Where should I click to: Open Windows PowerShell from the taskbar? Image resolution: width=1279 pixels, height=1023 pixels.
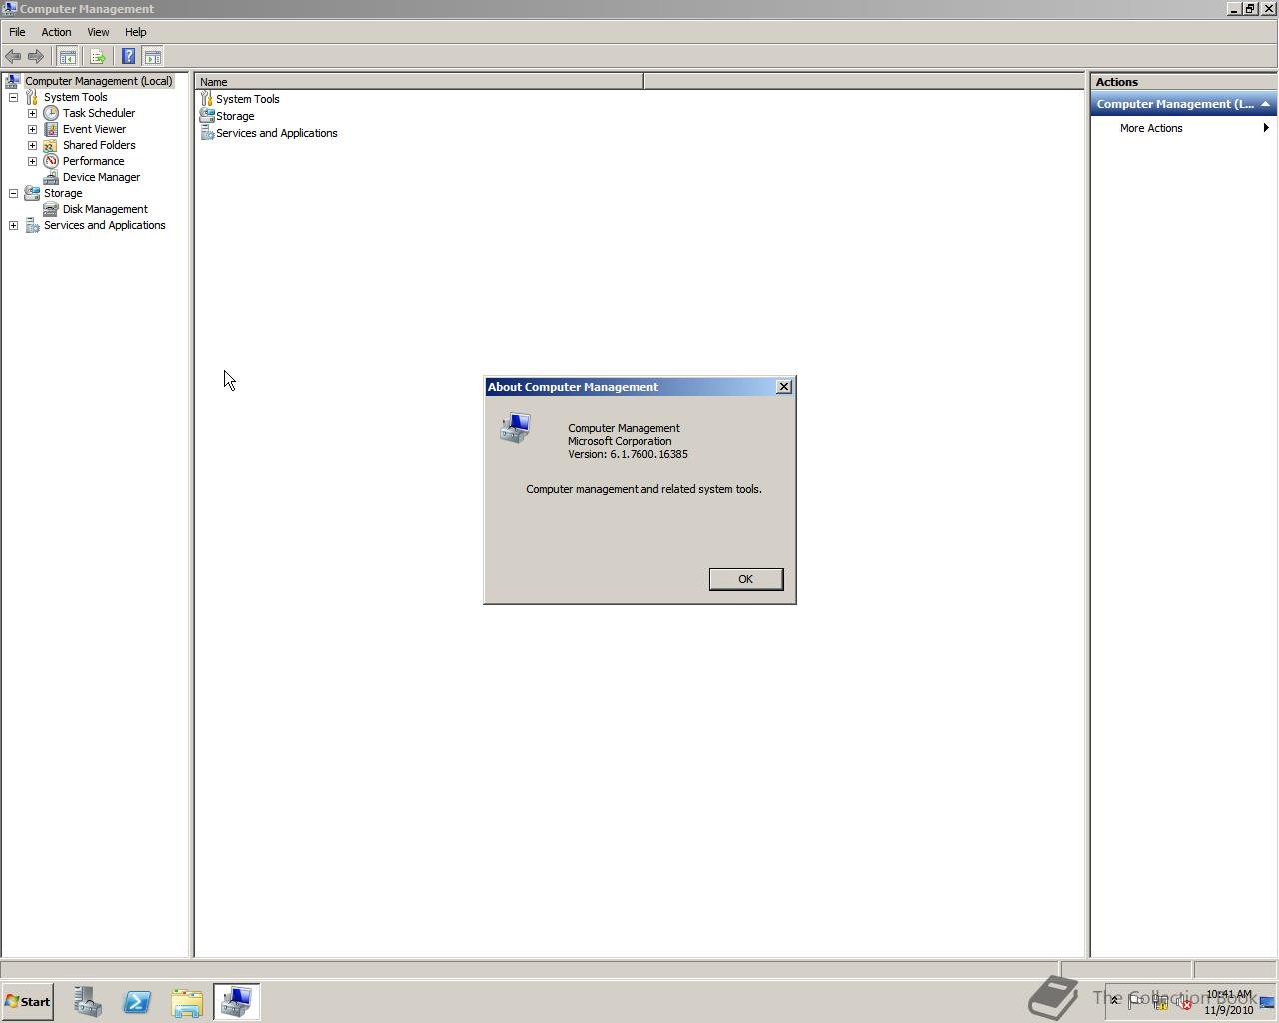[137, 1002]
